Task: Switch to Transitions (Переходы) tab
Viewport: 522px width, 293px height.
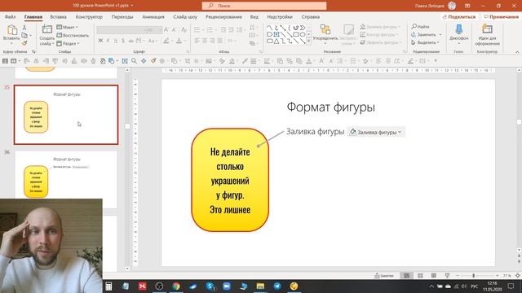Action: coord(122,16)
